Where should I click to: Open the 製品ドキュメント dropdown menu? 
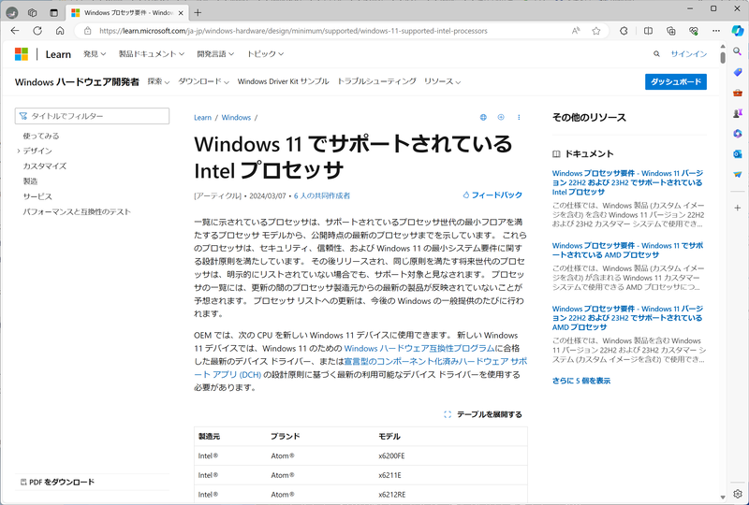pyautogui.click(x=152, y=54)
